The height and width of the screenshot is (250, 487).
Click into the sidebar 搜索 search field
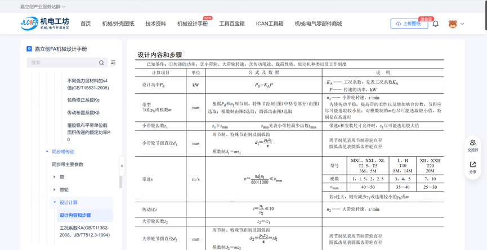pyautogui.click(x=62, y=63)
